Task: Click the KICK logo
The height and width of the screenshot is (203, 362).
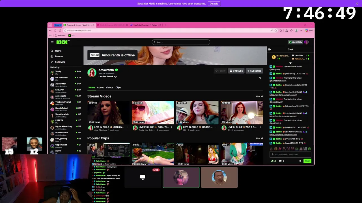Action: click(x=63, y=42)
